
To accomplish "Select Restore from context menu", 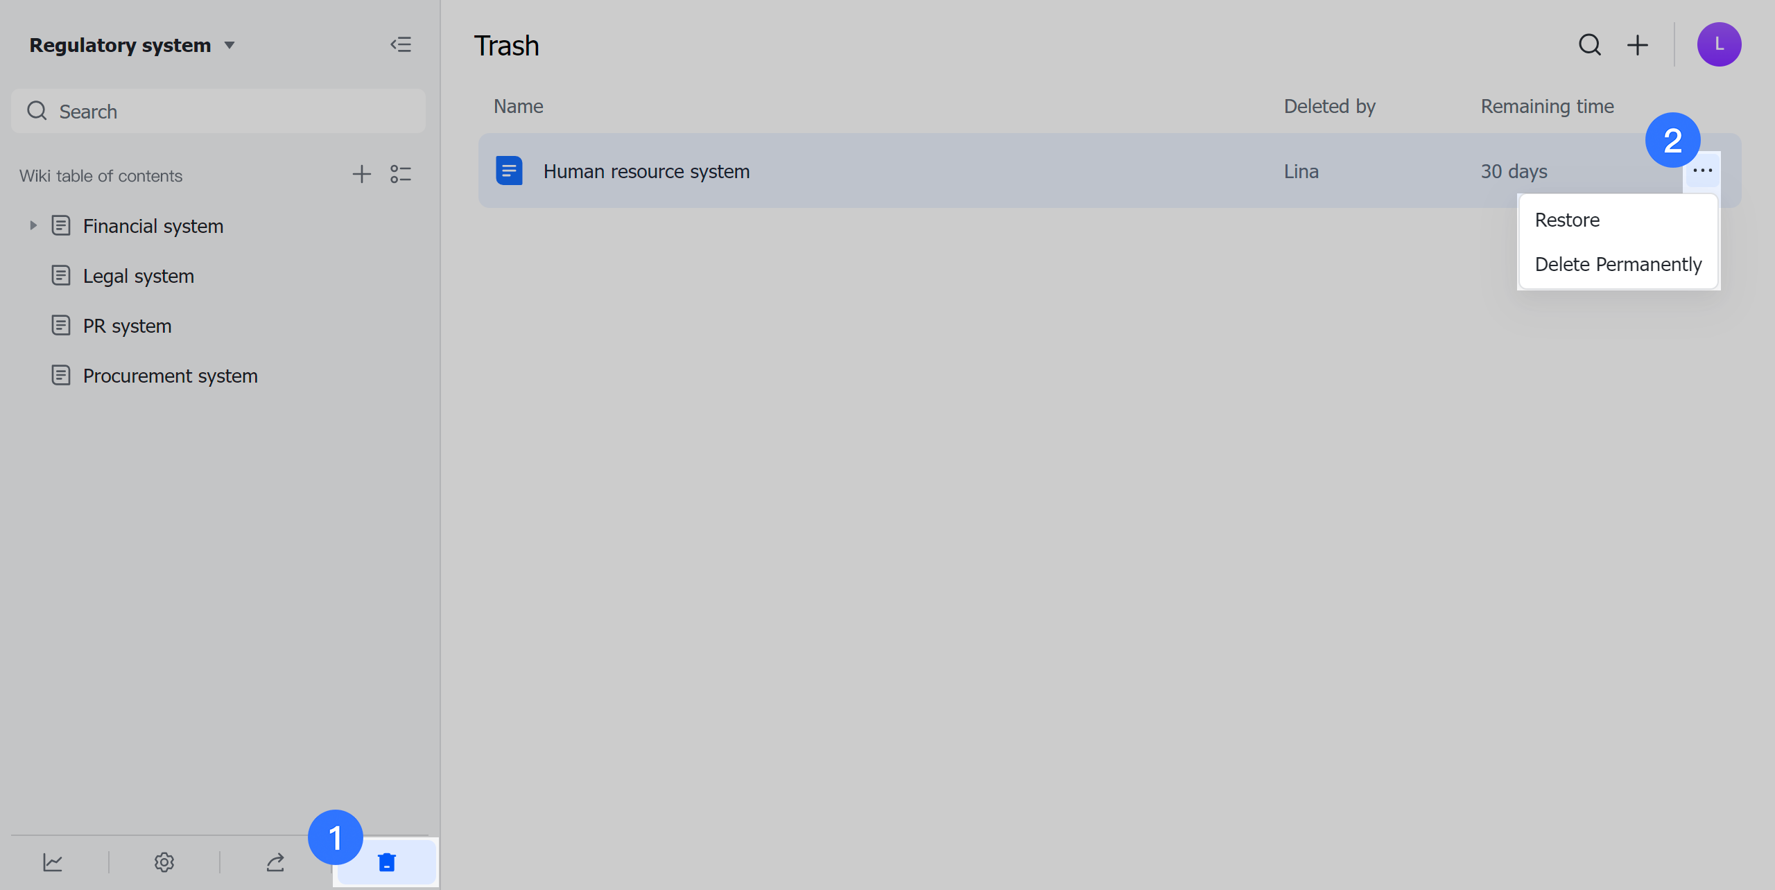I will tap(1567, 220).
